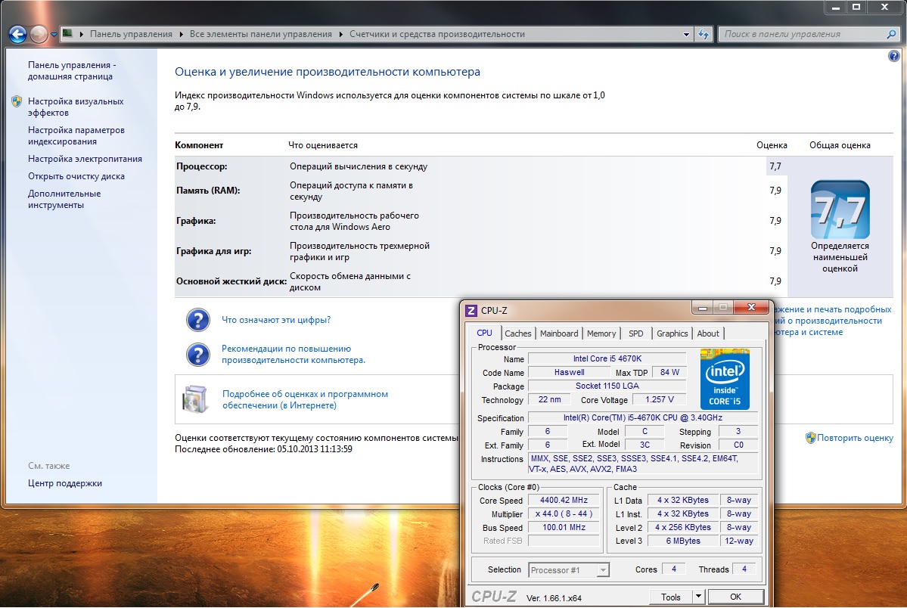
Task: Switch to Caches tab in CPU-Z
Action: tap(517, 333)
